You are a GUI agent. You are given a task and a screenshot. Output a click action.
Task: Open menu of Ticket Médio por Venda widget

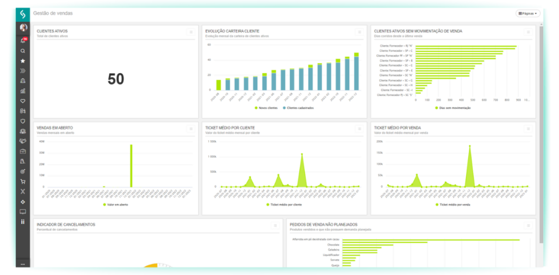point(528,129)
